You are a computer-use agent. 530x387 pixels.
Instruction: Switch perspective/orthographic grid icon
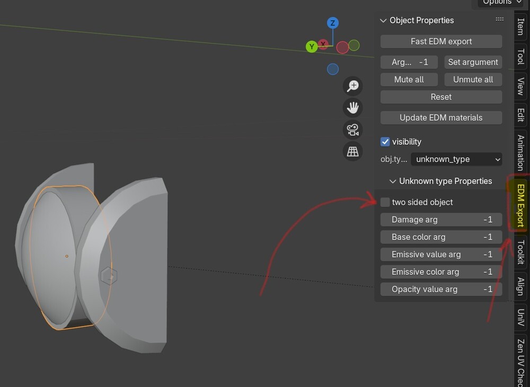click(x=352, y=151)
